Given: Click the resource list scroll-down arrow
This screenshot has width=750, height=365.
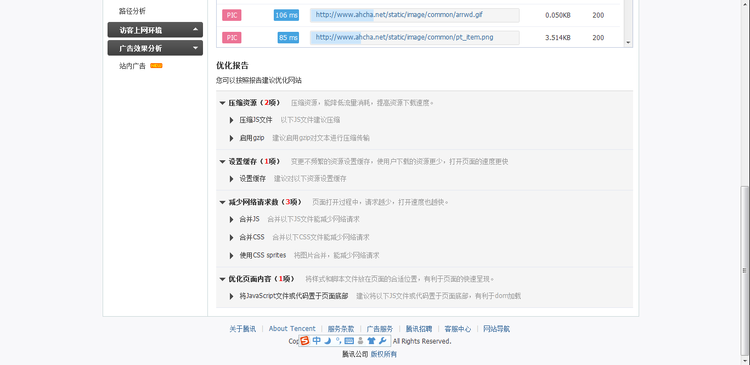Looking at the screenshot, I should tap(628, 43).
